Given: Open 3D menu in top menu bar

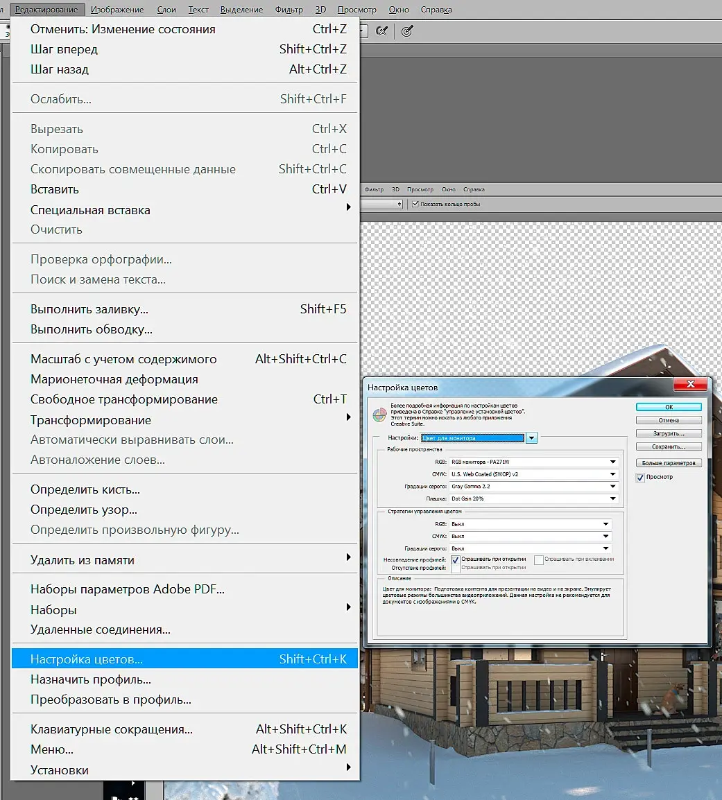Looking at the screenshot, I should pos(320,10).
